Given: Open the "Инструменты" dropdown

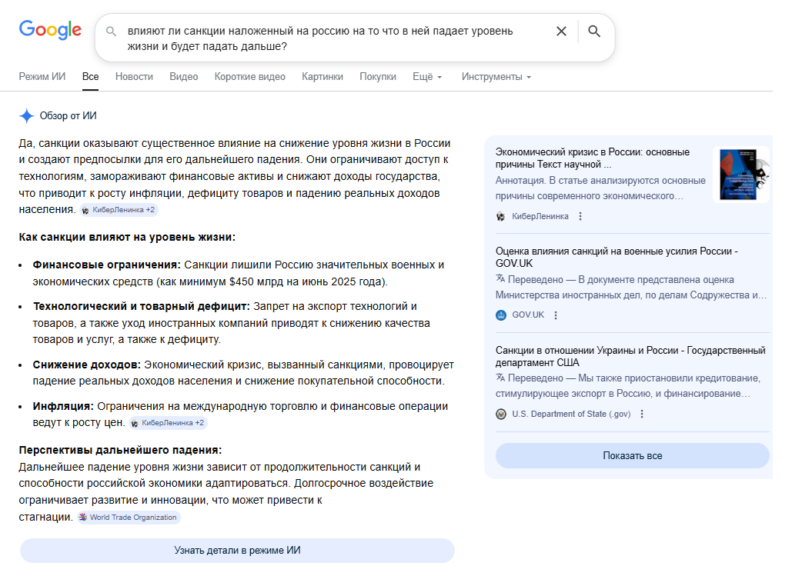Looking at the screenshot, I should 496,77.
